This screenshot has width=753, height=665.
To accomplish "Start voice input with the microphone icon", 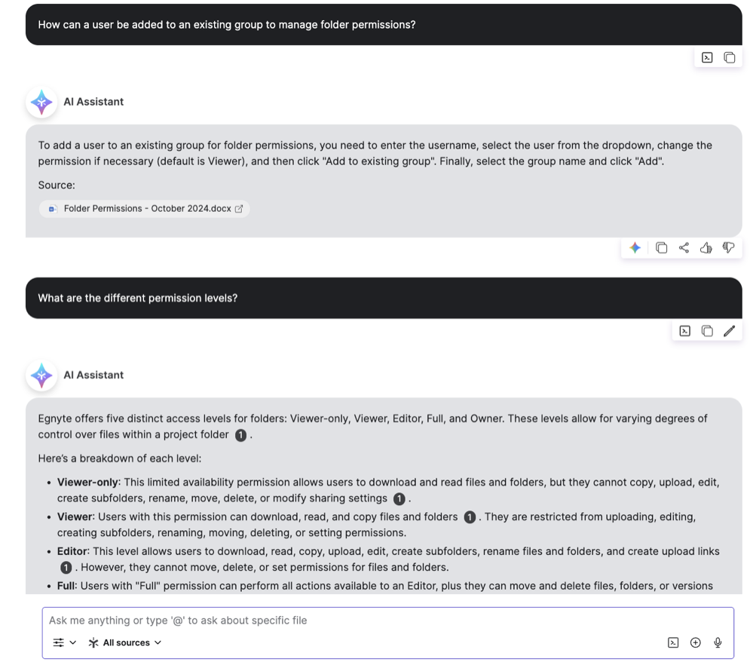I will 718,642.
